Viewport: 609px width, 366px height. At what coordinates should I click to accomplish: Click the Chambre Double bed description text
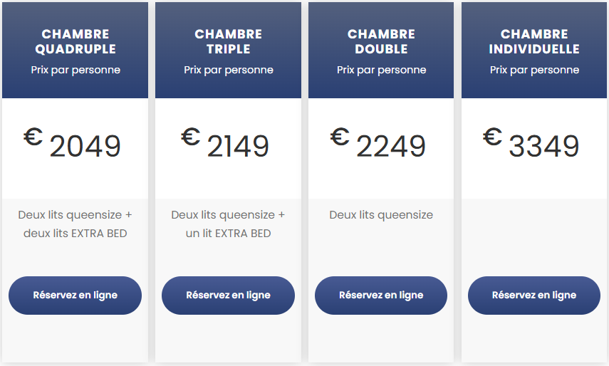[x=381, y=215]
